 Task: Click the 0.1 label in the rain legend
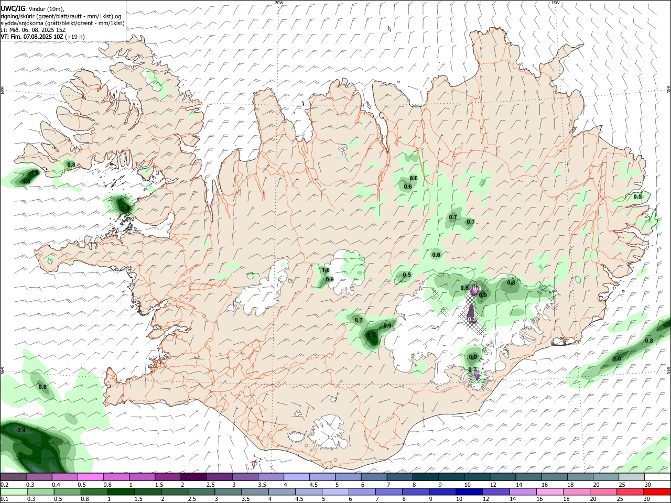pos(4,499)
